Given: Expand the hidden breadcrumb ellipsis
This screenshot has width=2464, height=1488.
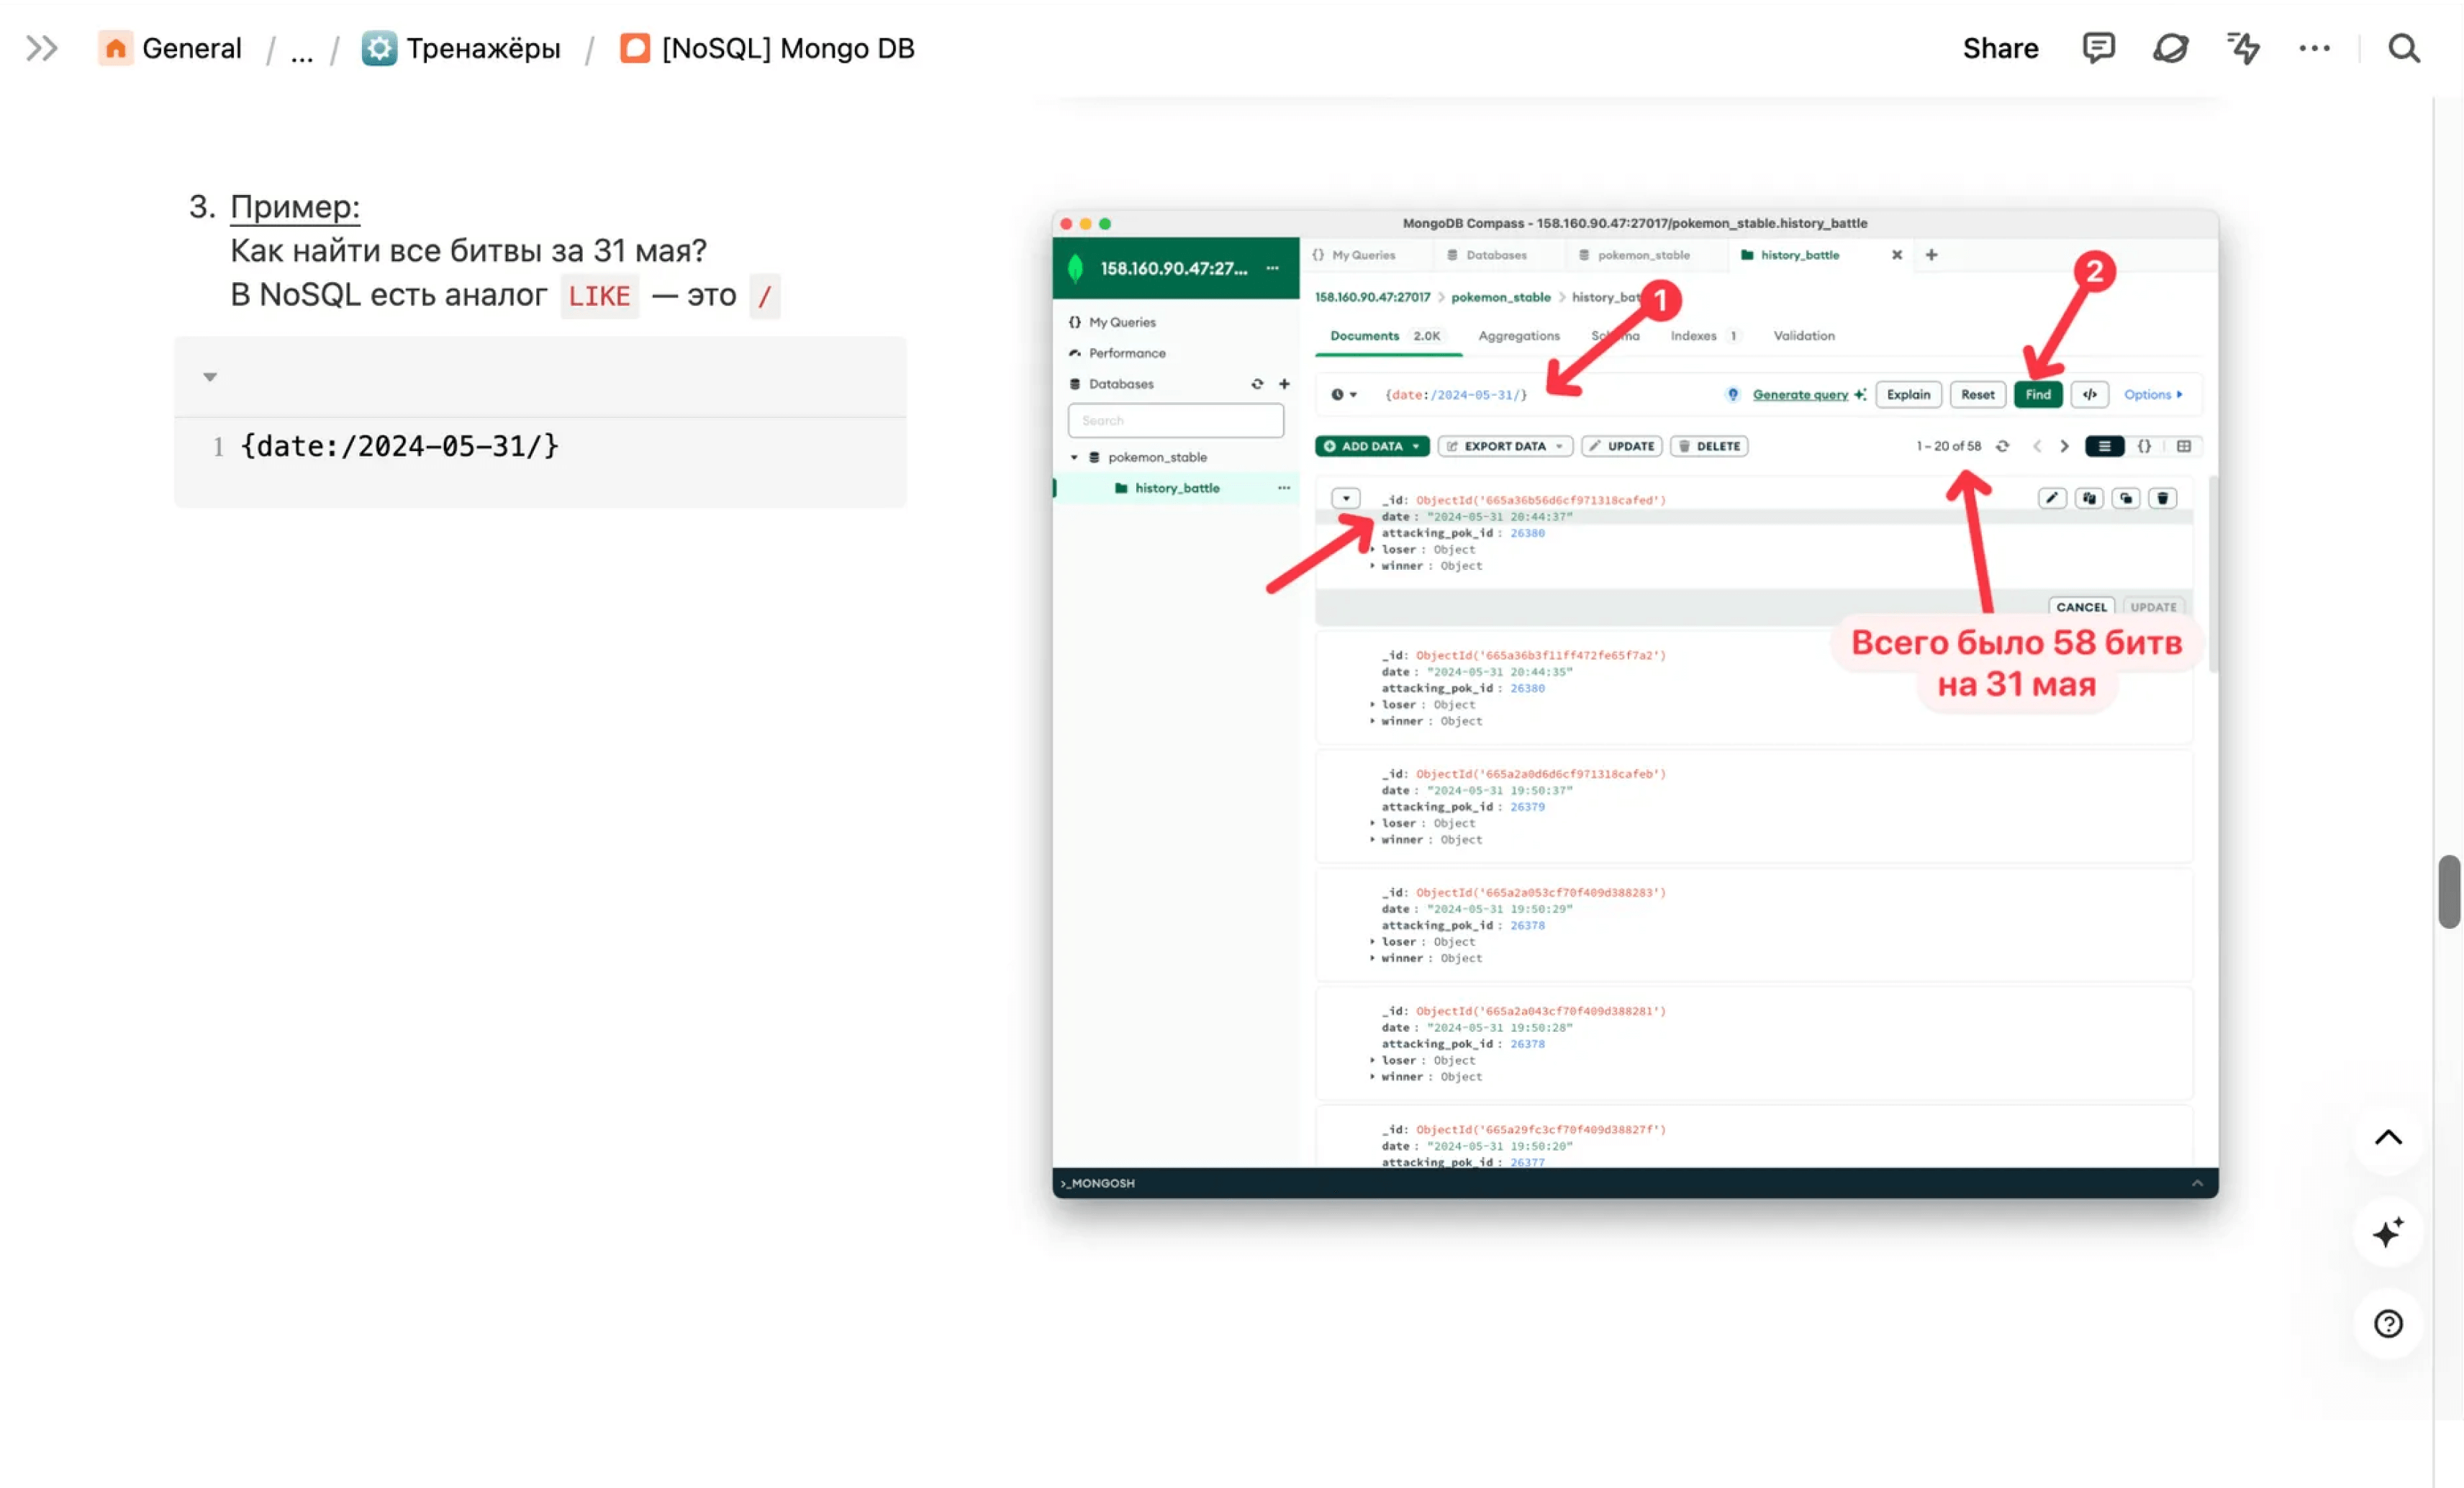Looking at the screenshot, I should click(301, 48).
